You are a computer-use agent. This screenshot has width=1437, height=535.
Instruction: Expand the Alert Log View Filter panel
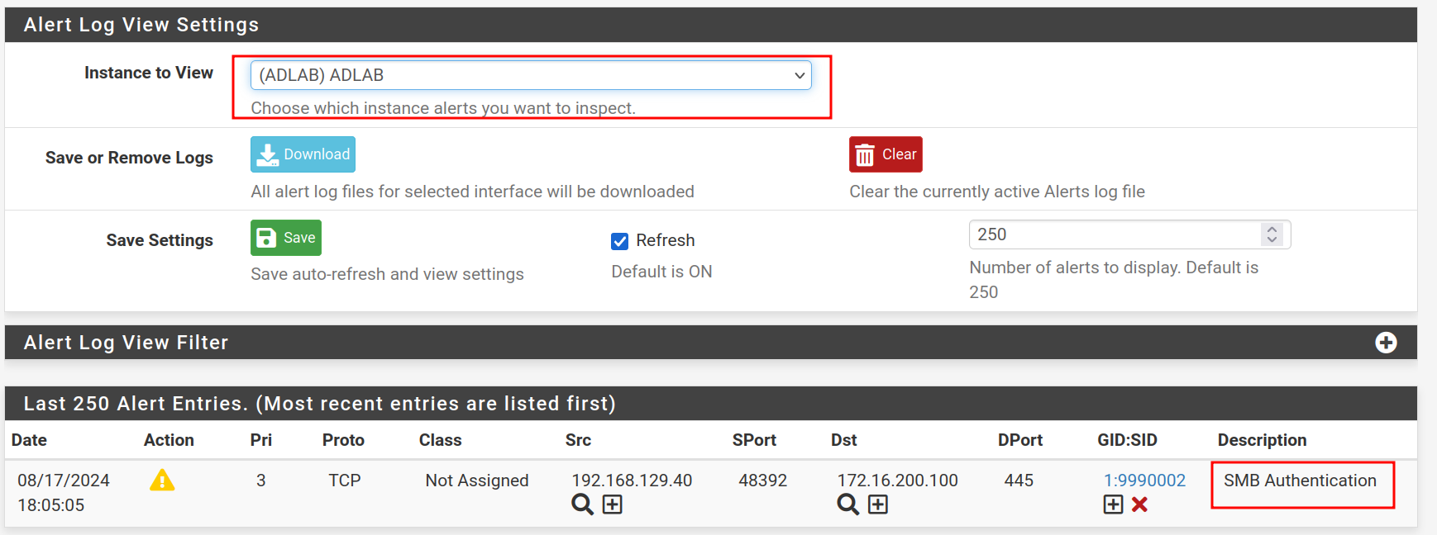[x=1386, y=343]
